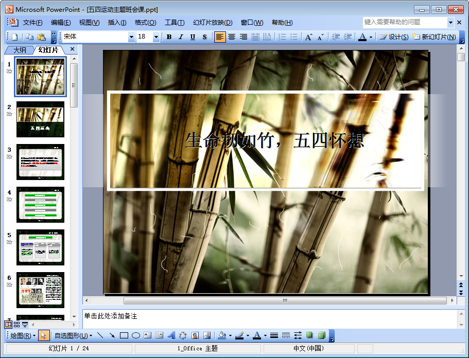Switch to the 大纲 outline tab
The height and width of the screenshot is (358, 469).
tap(20, 50)
